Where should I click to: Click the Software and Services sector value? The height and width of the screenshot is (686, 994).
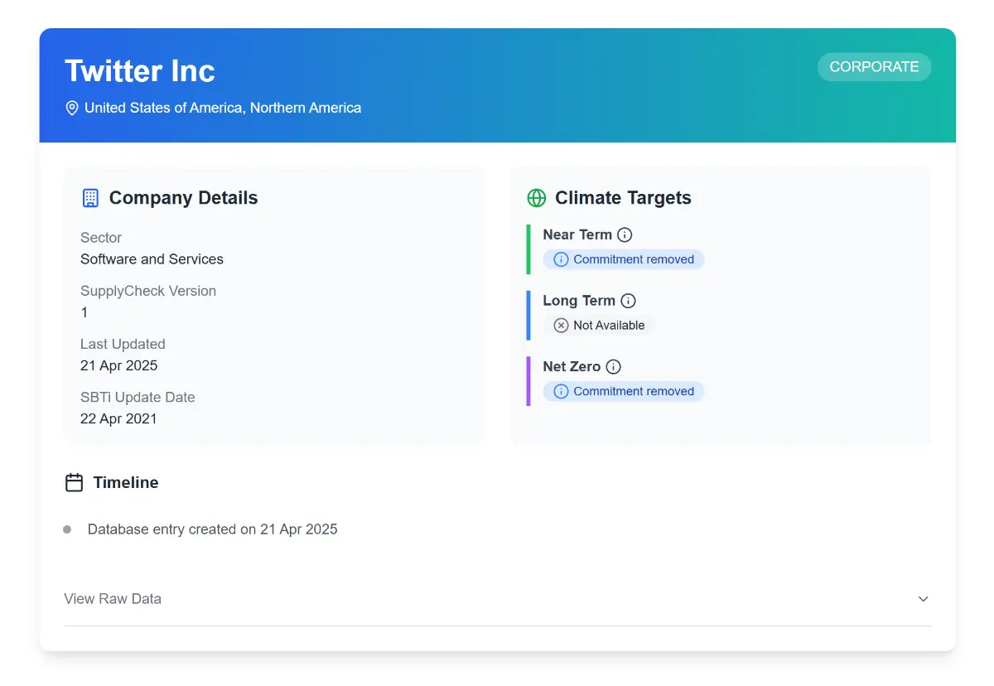click(152, 259)
